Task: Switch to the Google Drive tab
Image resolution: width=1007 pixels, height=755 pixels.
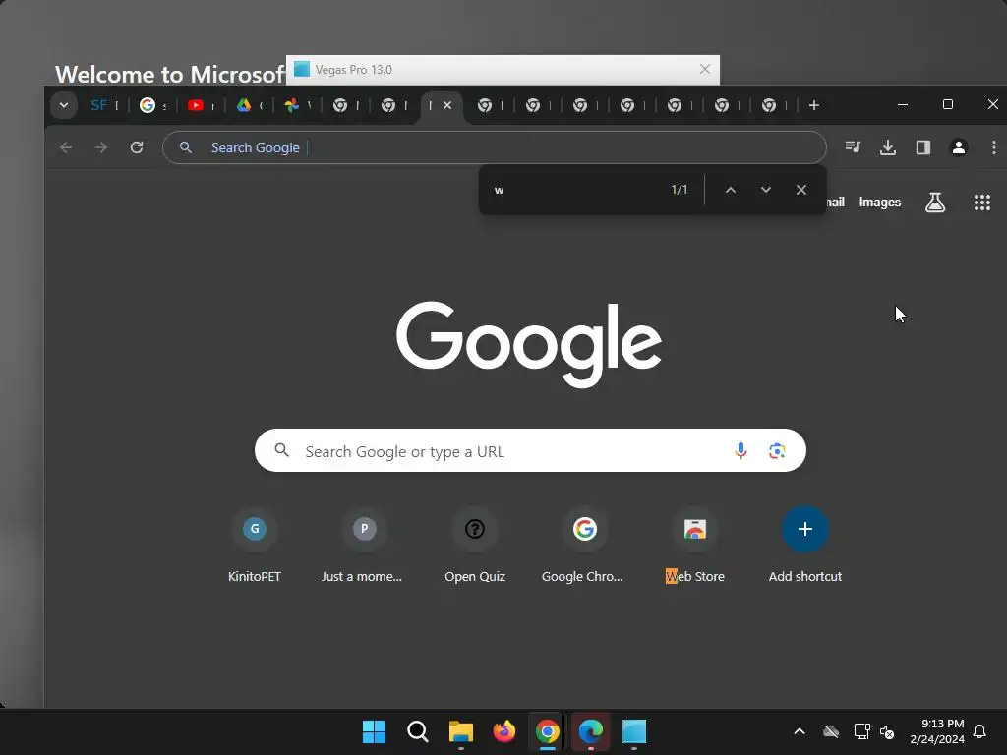Action: (249, 105)
